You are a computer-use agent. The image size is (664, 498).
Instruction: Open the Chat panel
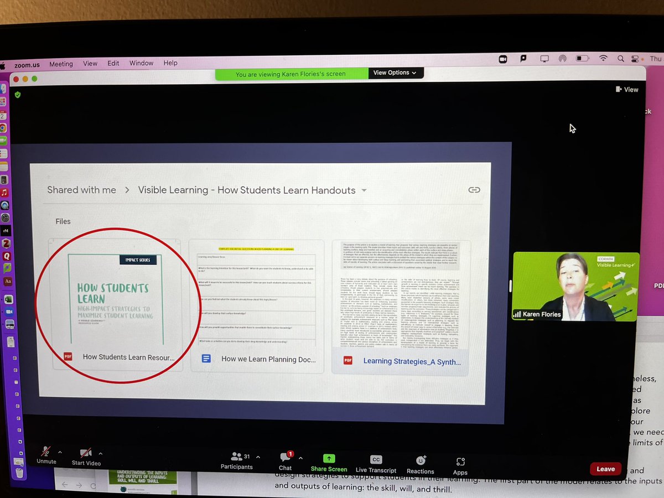pos(286,461)
